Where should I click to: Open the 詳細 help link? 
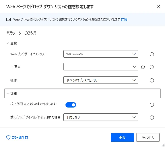[x=124, y=19]
